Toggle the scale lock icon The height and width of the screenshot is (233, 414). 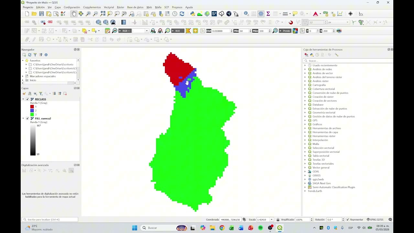coord(278,219)
